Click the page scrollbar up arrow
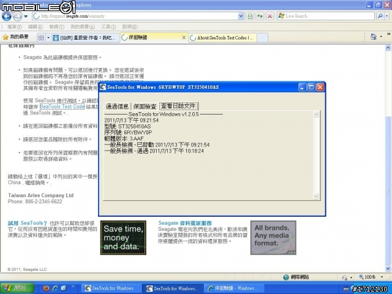392x294 pixels. pos(388,48)
